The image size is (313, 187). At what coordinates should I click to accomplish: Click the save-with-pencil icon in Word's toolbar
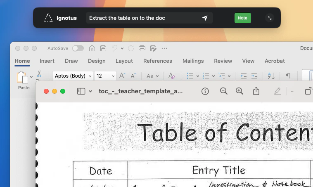point(153,48)
